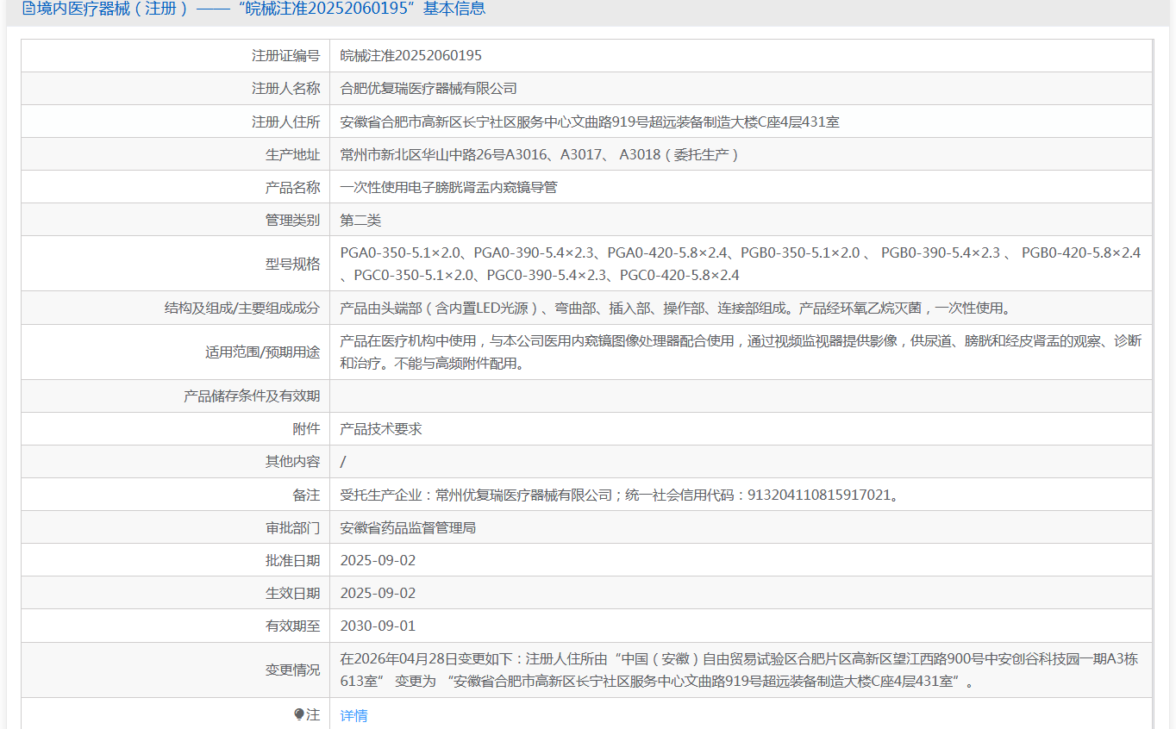1176x729 pixels.
Task: Click the intended use text starting 产品在医疗机构中使用
Action: (741, 352)
